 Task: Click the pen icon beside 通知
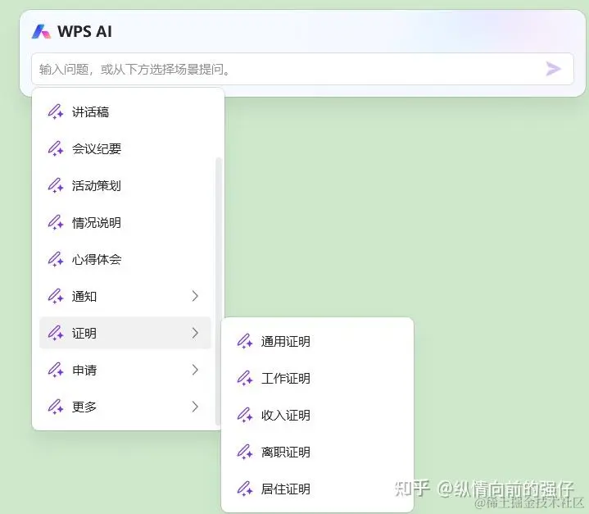(55, 296)
